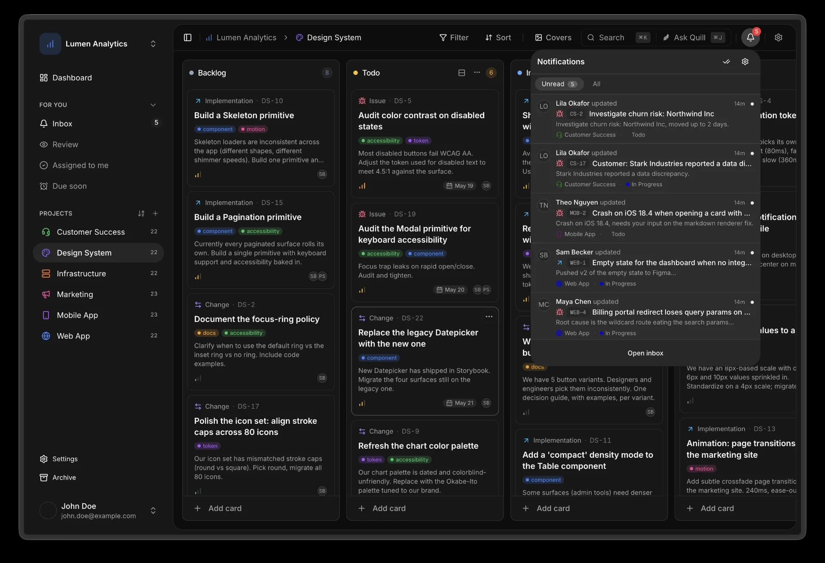Open the Infrastructure project

point(98,274)
